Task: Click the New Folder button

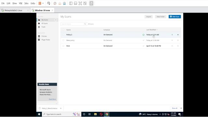Action: point(161,17)
